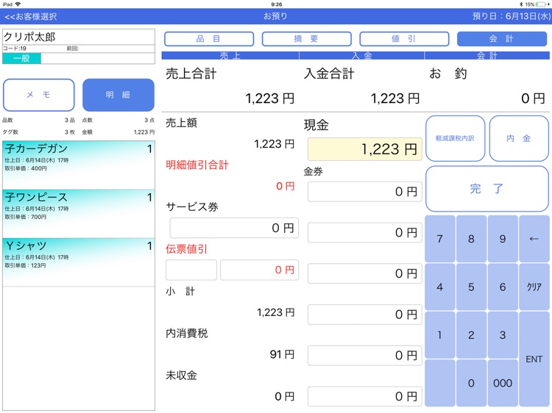This screenshot has height=413, width=552.
Task: Tap keypad digit 6
Action: tap(503, 287)
